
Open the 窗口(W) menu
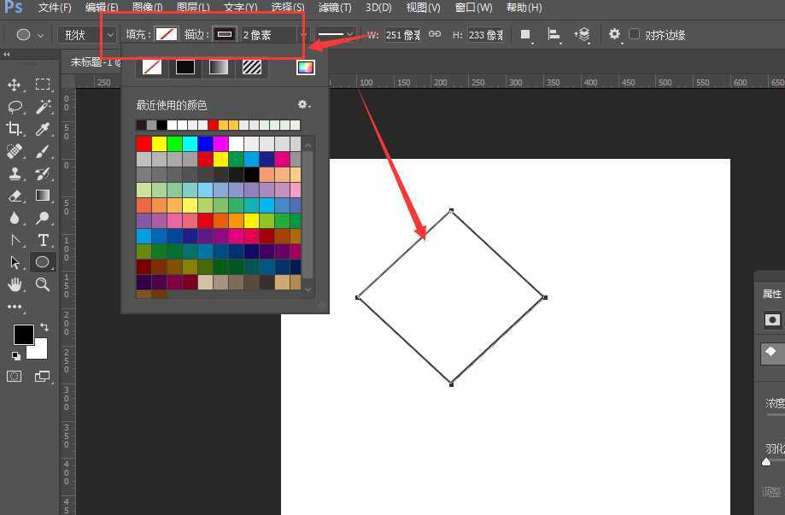coord(473,8)
